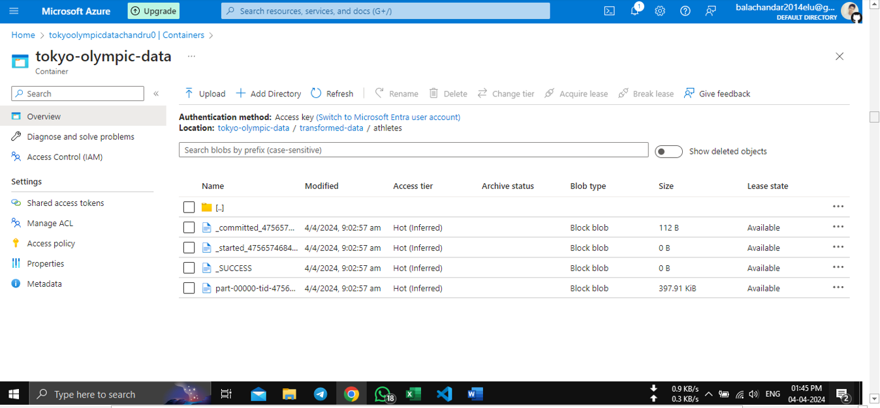Open Access policy
This screenshot has width=880, height=408.
pos(51,244)
